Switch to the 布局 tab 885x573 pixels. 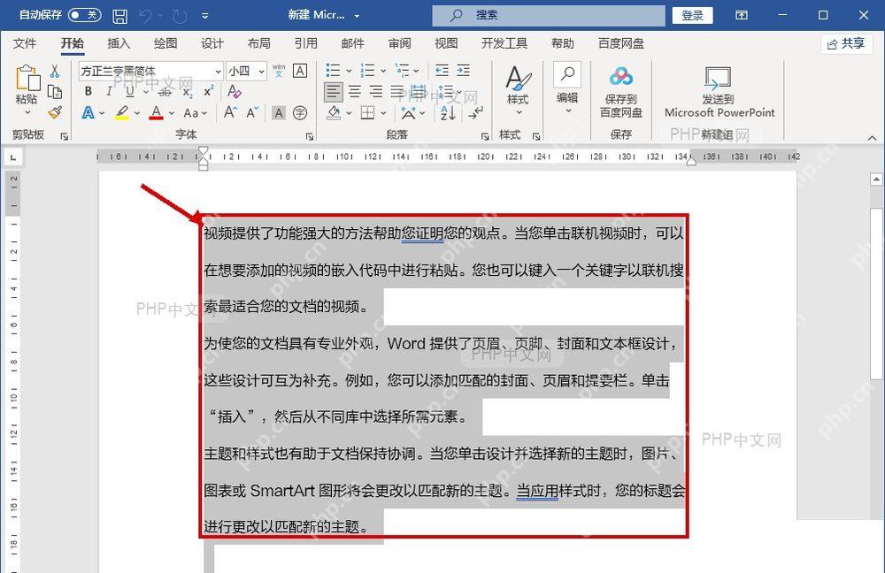pyautogui.click(x=258, y=43)
